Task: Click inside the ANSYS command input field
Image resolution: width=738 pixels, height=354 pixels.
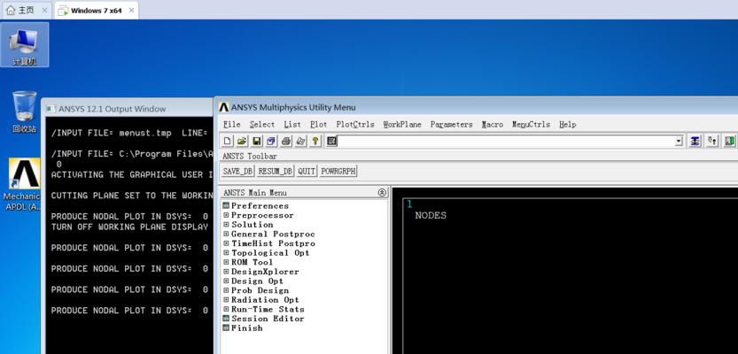Action: (x=506, y=141)
